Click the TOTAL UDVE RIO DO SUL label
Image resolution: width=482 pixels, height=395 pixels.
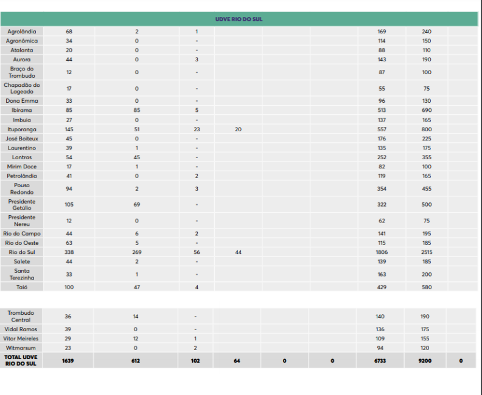(22, 360)
